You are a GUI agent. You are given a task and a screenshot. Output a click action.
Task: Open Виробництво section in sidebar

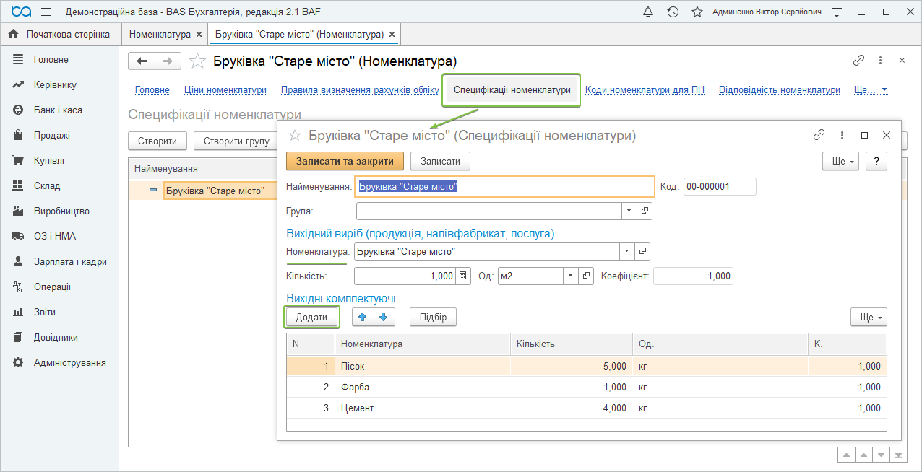click(61, 211)
